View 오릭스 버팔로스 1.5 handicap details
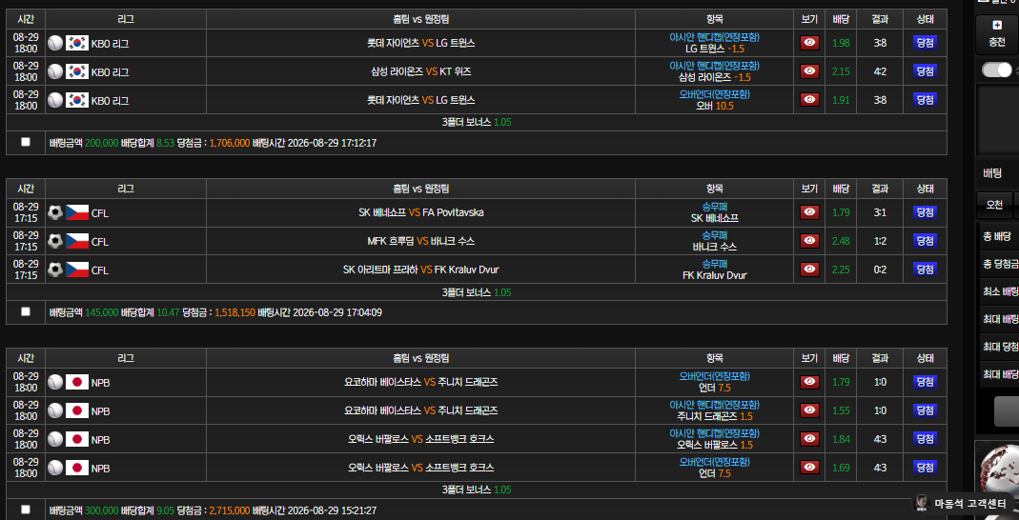 point(809,439)
